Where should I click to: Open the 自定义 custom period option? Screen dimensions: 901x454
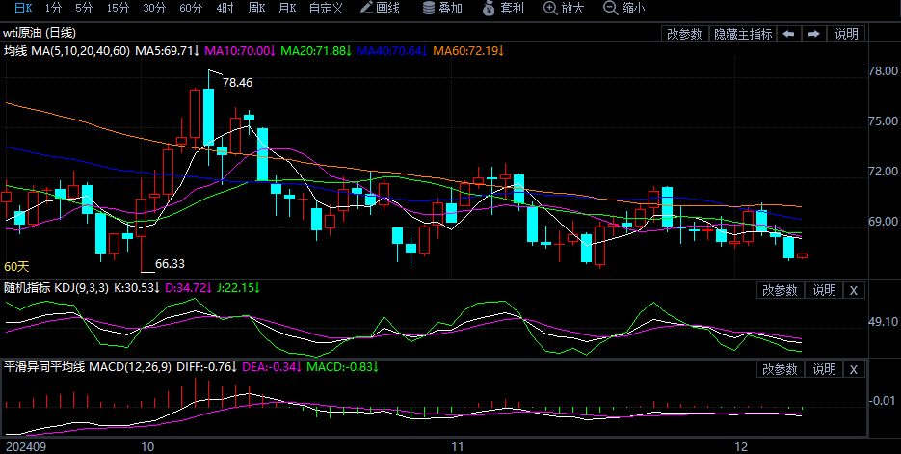[326, 9]
